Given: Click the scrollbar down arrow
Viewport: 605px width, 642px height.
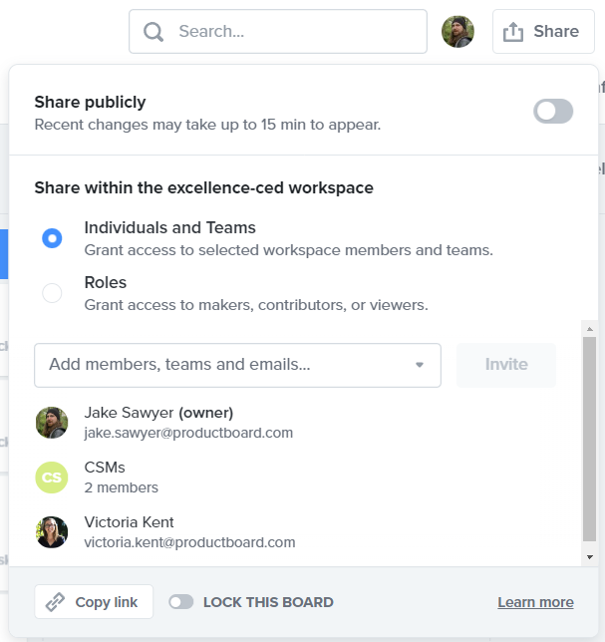Looking at the screenshot, I should coord(590,557).
